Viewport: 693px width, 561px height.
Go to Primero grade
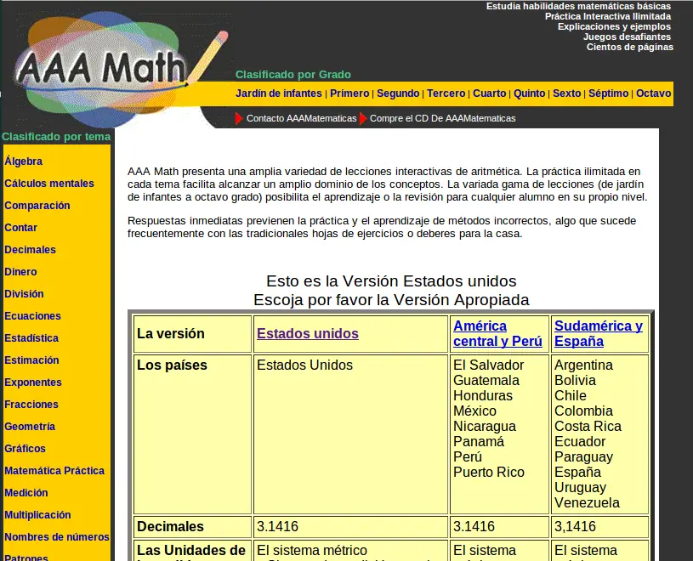tap(349, 93)
